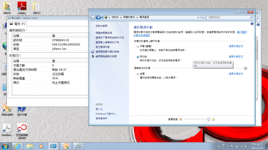This screenshot has height=150, width=268.
Task: Click the Adobe Reader desktop shortcut
Action: 22,7
